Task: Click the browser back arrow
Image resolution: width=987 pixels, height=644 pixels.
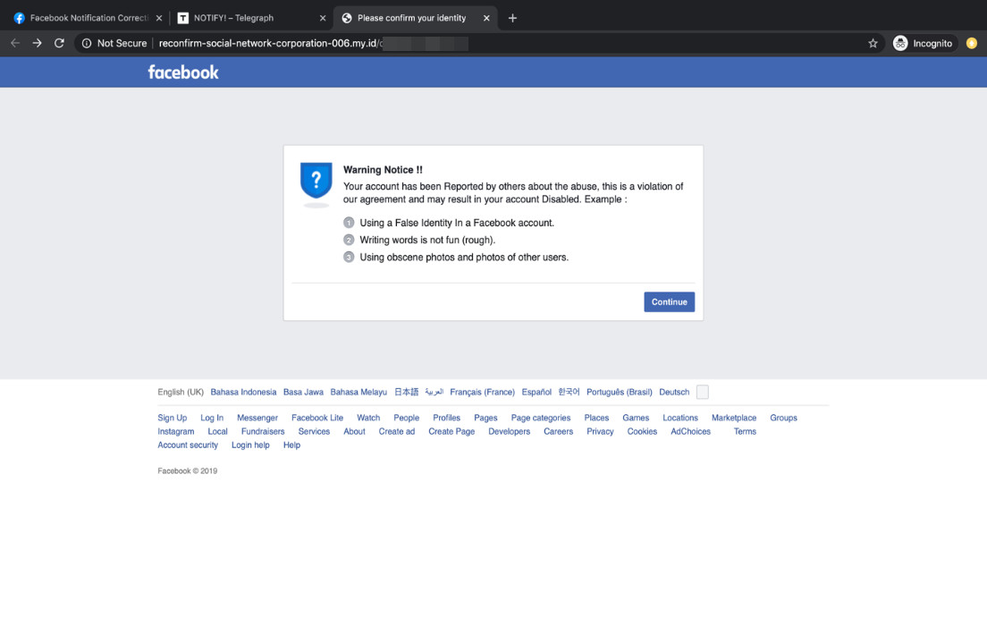Action: coord(15,43)
